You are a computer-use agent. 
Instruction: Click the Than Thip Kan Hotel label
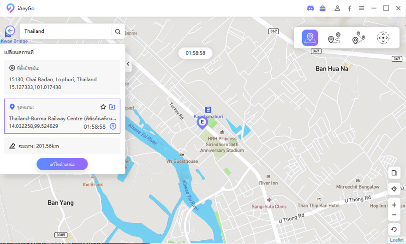(x=318, y=206)
